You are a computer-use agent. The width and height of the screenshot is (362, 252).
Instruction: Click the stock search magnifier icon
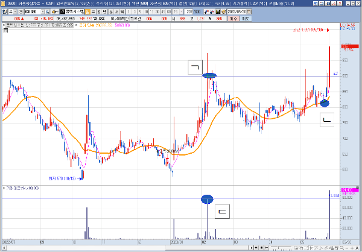point(47,12)
